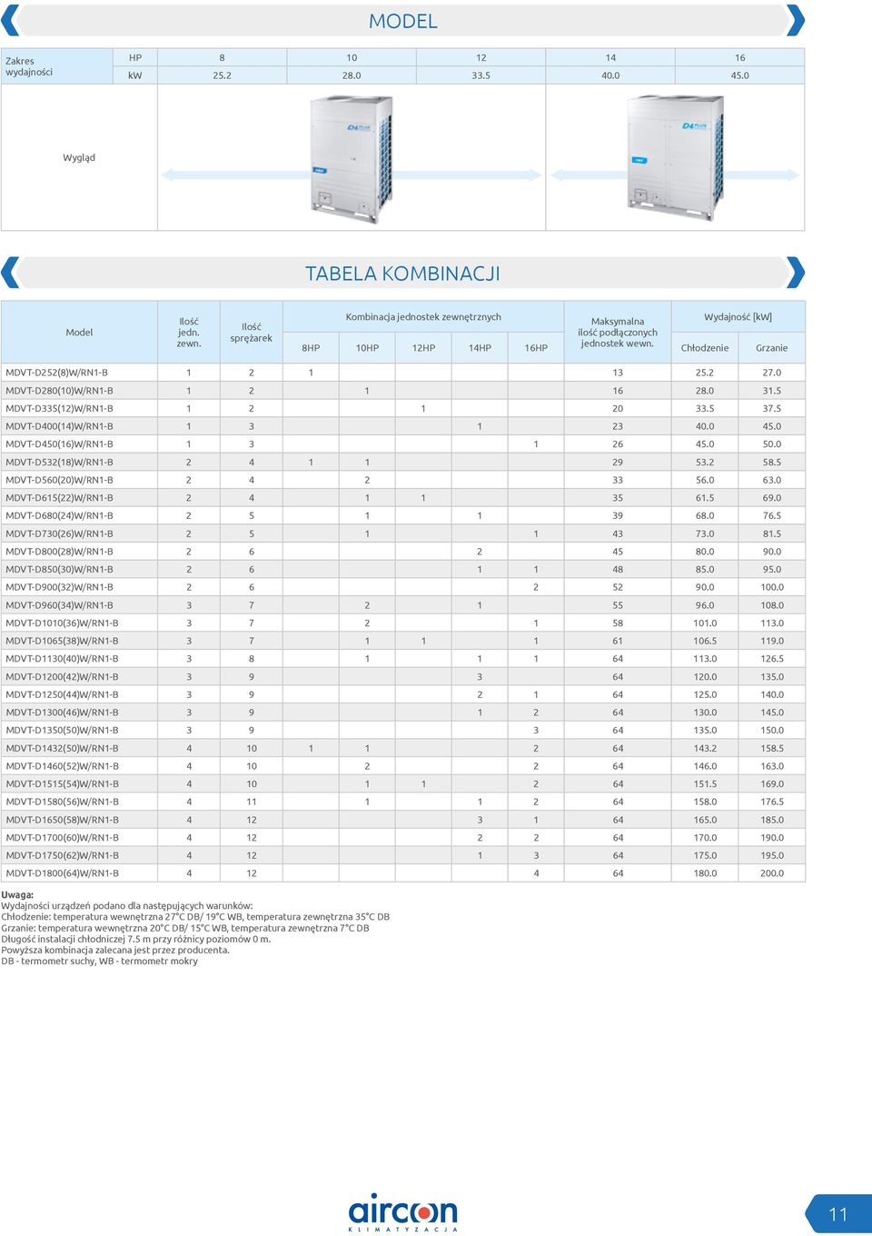Select model MDVT-D1700(60)W/RN1-B

(62, 838)
